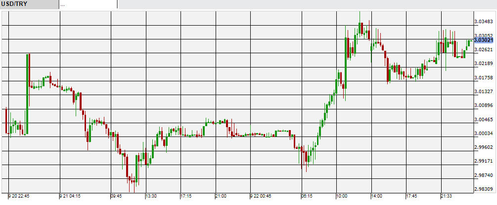Viewport: 497px width, 205px height.
Task: Click the 3.03483 price axis label
Action: pyautogui.click(x=484, y=22)
